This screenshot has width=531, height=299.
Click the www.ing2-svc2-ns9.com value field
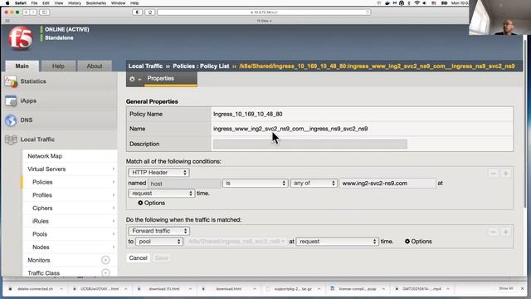pyautogui.click(x=387, y=183)
